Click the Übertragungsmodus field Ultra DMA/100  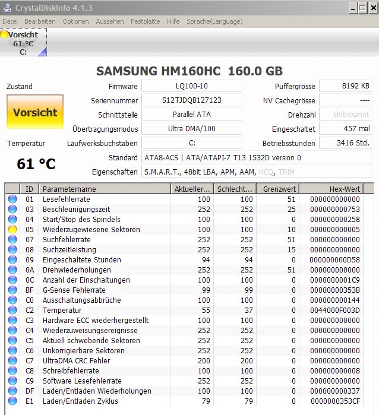[x=192, y=129]
